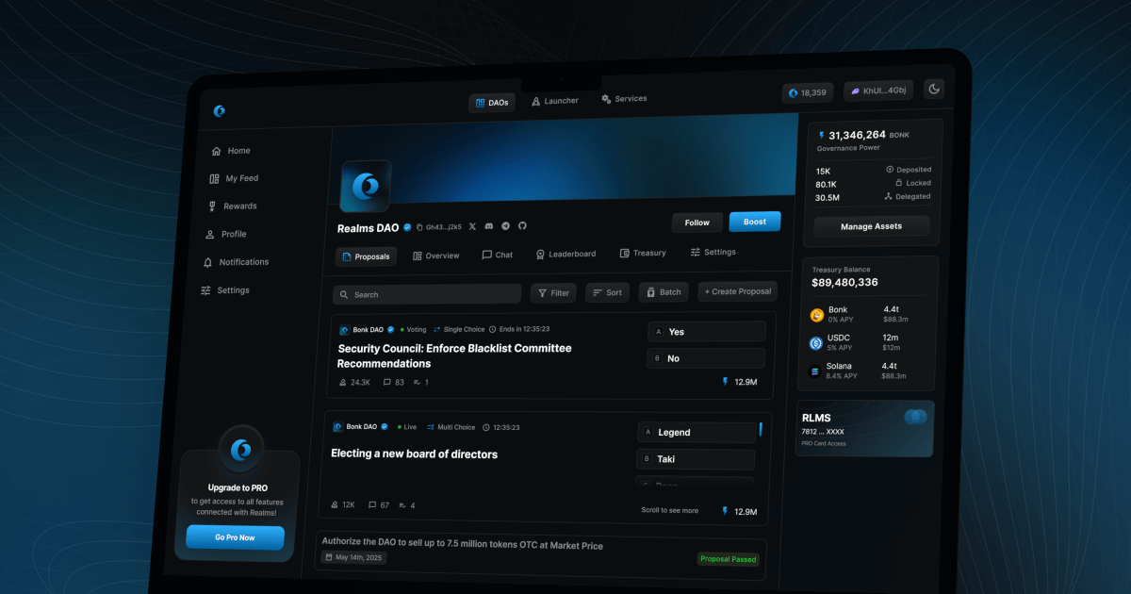Screen dimensions: 1131x594
Task: Click the Solana token icon in treasury
Action: (816, 371)
